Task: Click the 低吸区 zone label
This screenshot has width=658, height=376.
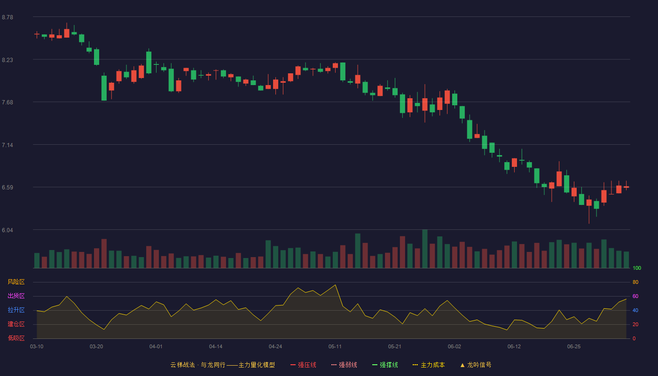Action: 16,338
